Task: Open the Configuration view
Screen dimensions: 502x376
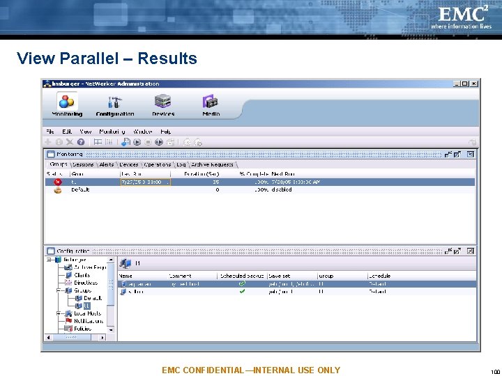Action: click(x=115, y=106)
